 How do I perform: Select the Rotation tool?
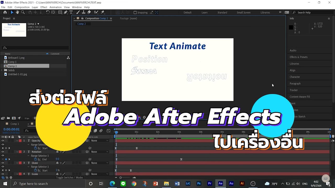pos(48,12)
